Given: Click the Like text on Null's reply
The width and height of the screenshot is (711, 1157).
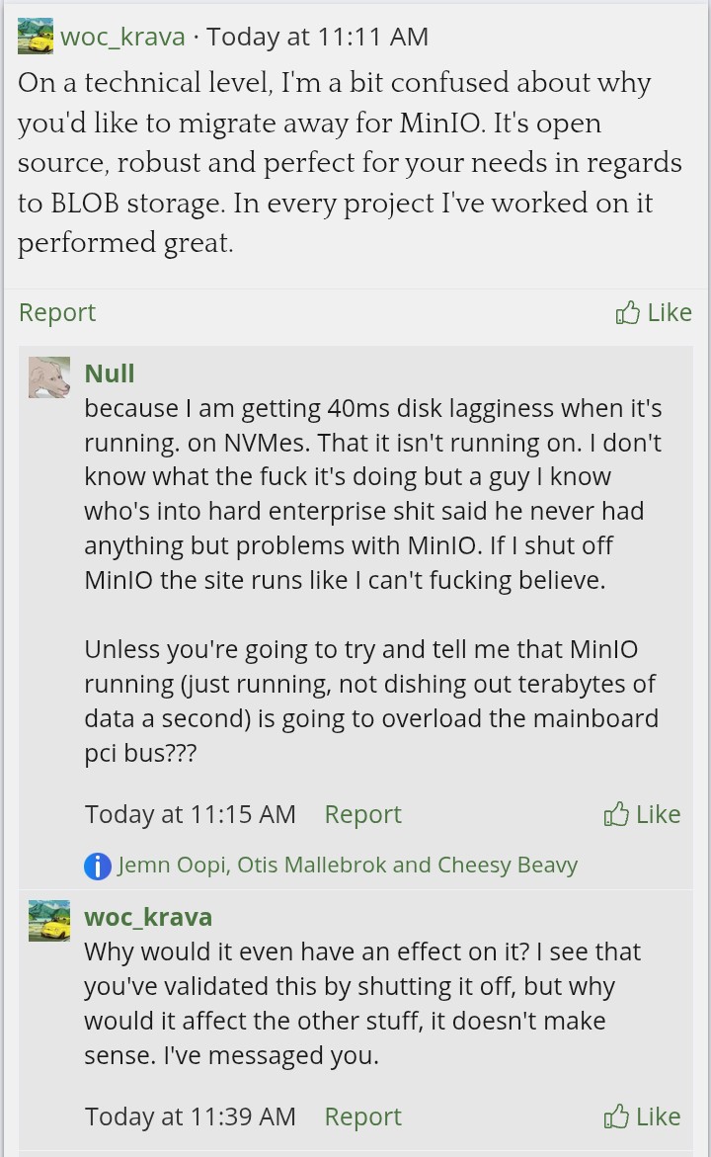Looking at the screenshot, I should tap(659, 814).
